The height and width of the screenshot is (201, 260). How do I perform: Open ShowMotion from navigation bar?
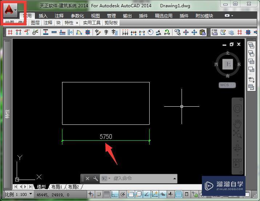[237, 163]
